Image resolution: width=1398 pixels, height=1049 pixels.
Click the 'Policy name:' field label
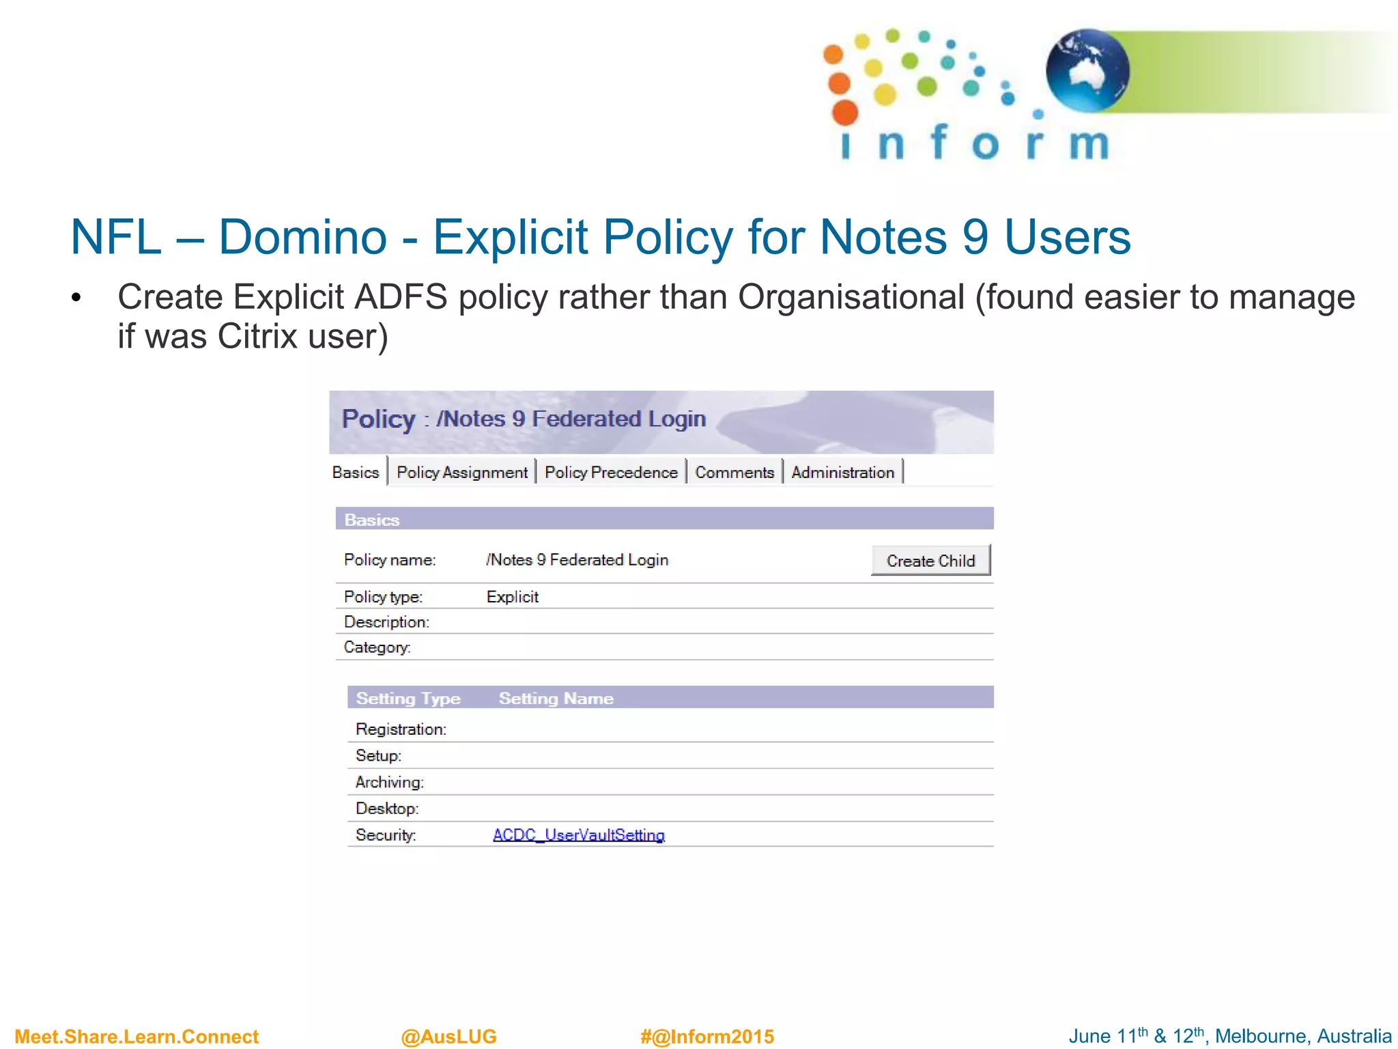(389, 560)
